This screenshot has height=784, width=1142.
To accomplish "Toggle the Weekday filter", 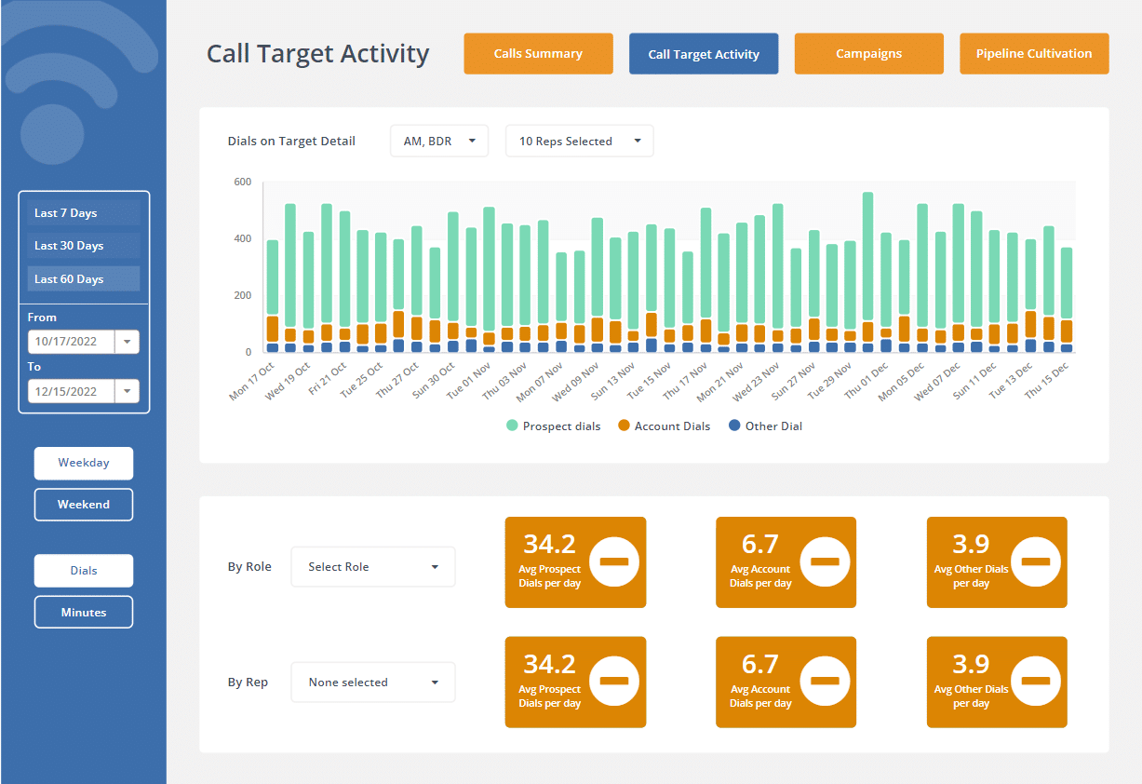I will click(x=83, y=463).
